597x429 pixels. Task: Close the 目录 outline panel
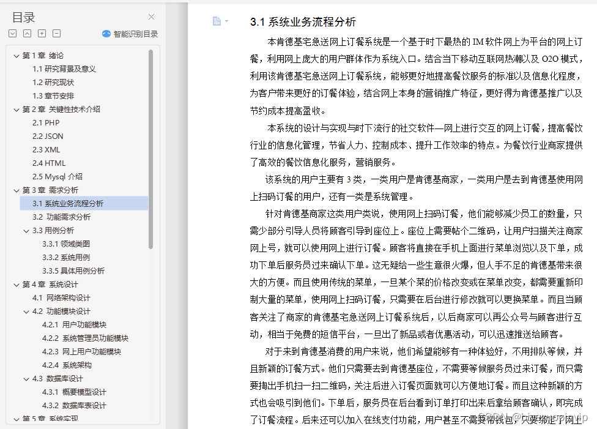point(151,17)
